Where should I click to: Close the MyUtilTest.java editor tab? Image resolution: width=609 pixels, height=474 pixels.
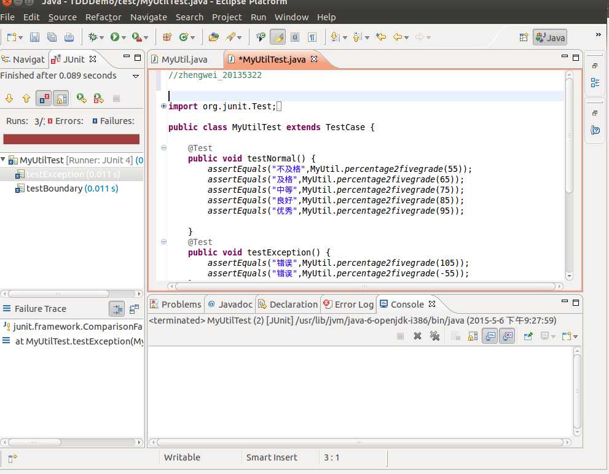coord(314,59)
